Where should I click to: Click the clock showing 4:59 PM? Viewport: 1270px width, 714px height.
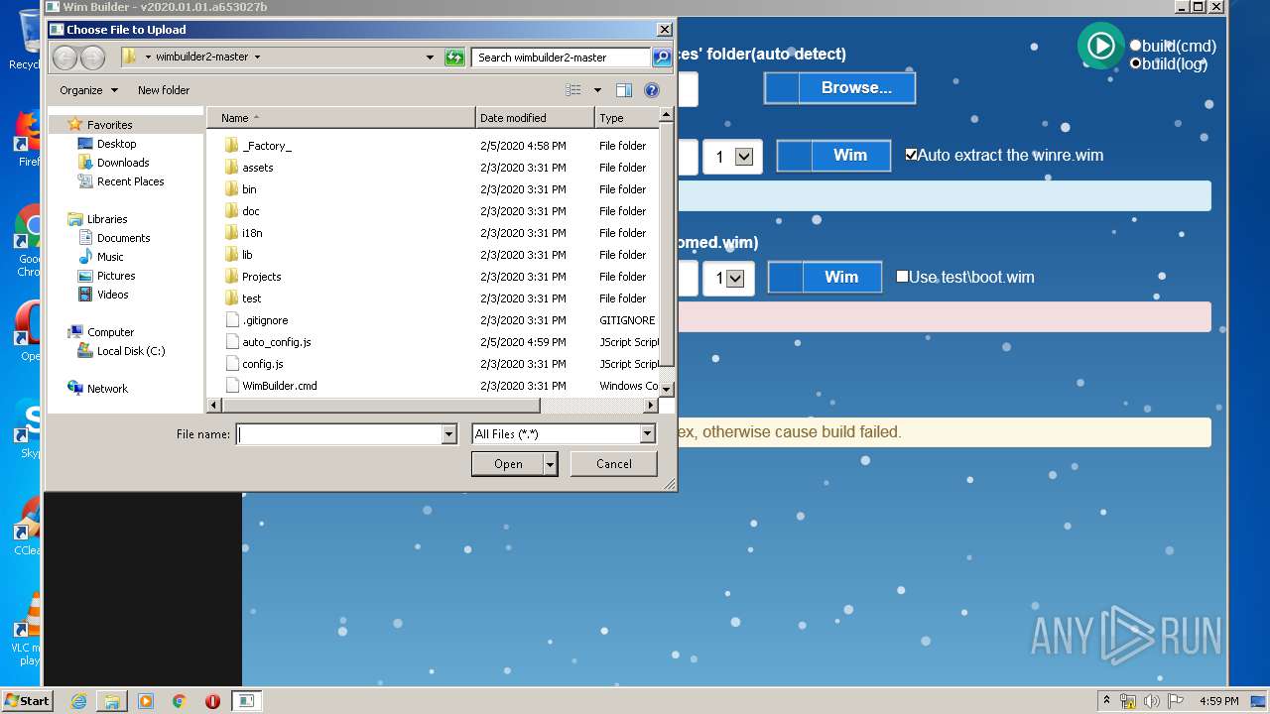pos(1218,701)
